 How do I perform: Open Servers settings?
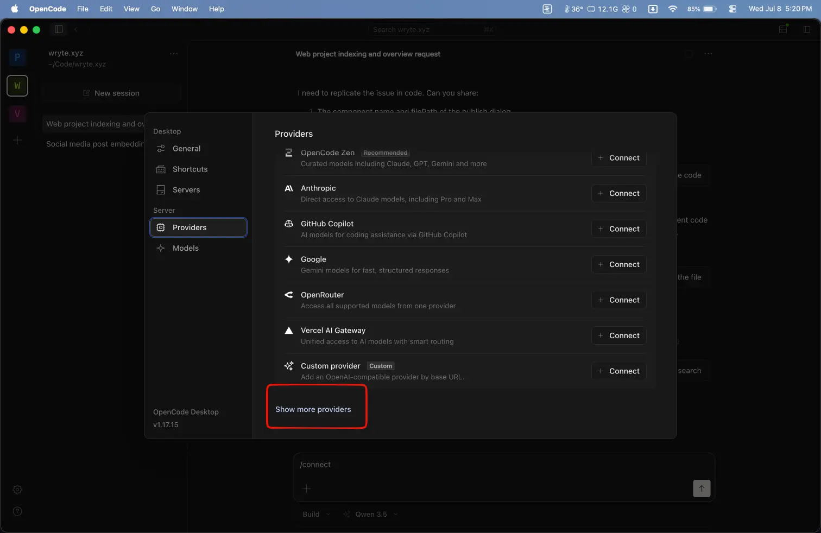(x=198, y=190)
